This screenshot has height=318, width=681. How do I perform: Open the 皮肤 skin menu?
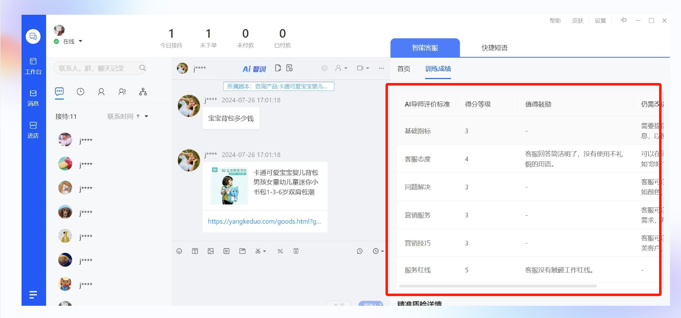[x=578, y=21]
